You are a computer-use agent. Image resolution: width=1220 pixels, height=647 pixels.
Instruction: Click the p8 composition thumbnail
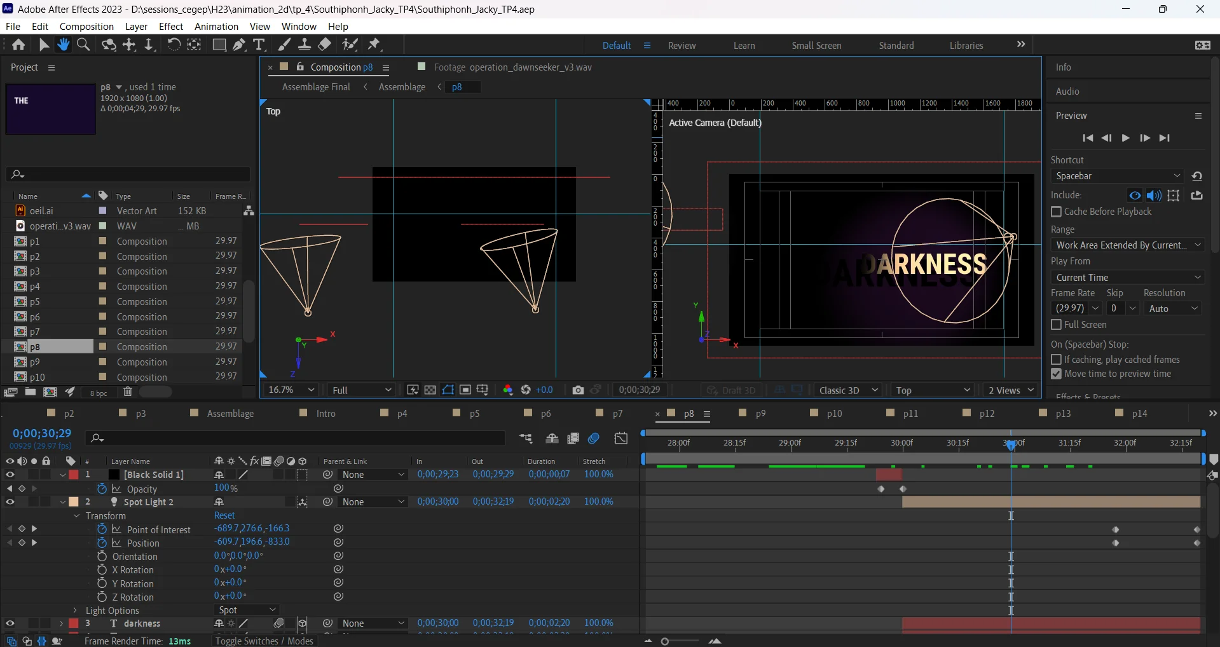coord(51,109)
